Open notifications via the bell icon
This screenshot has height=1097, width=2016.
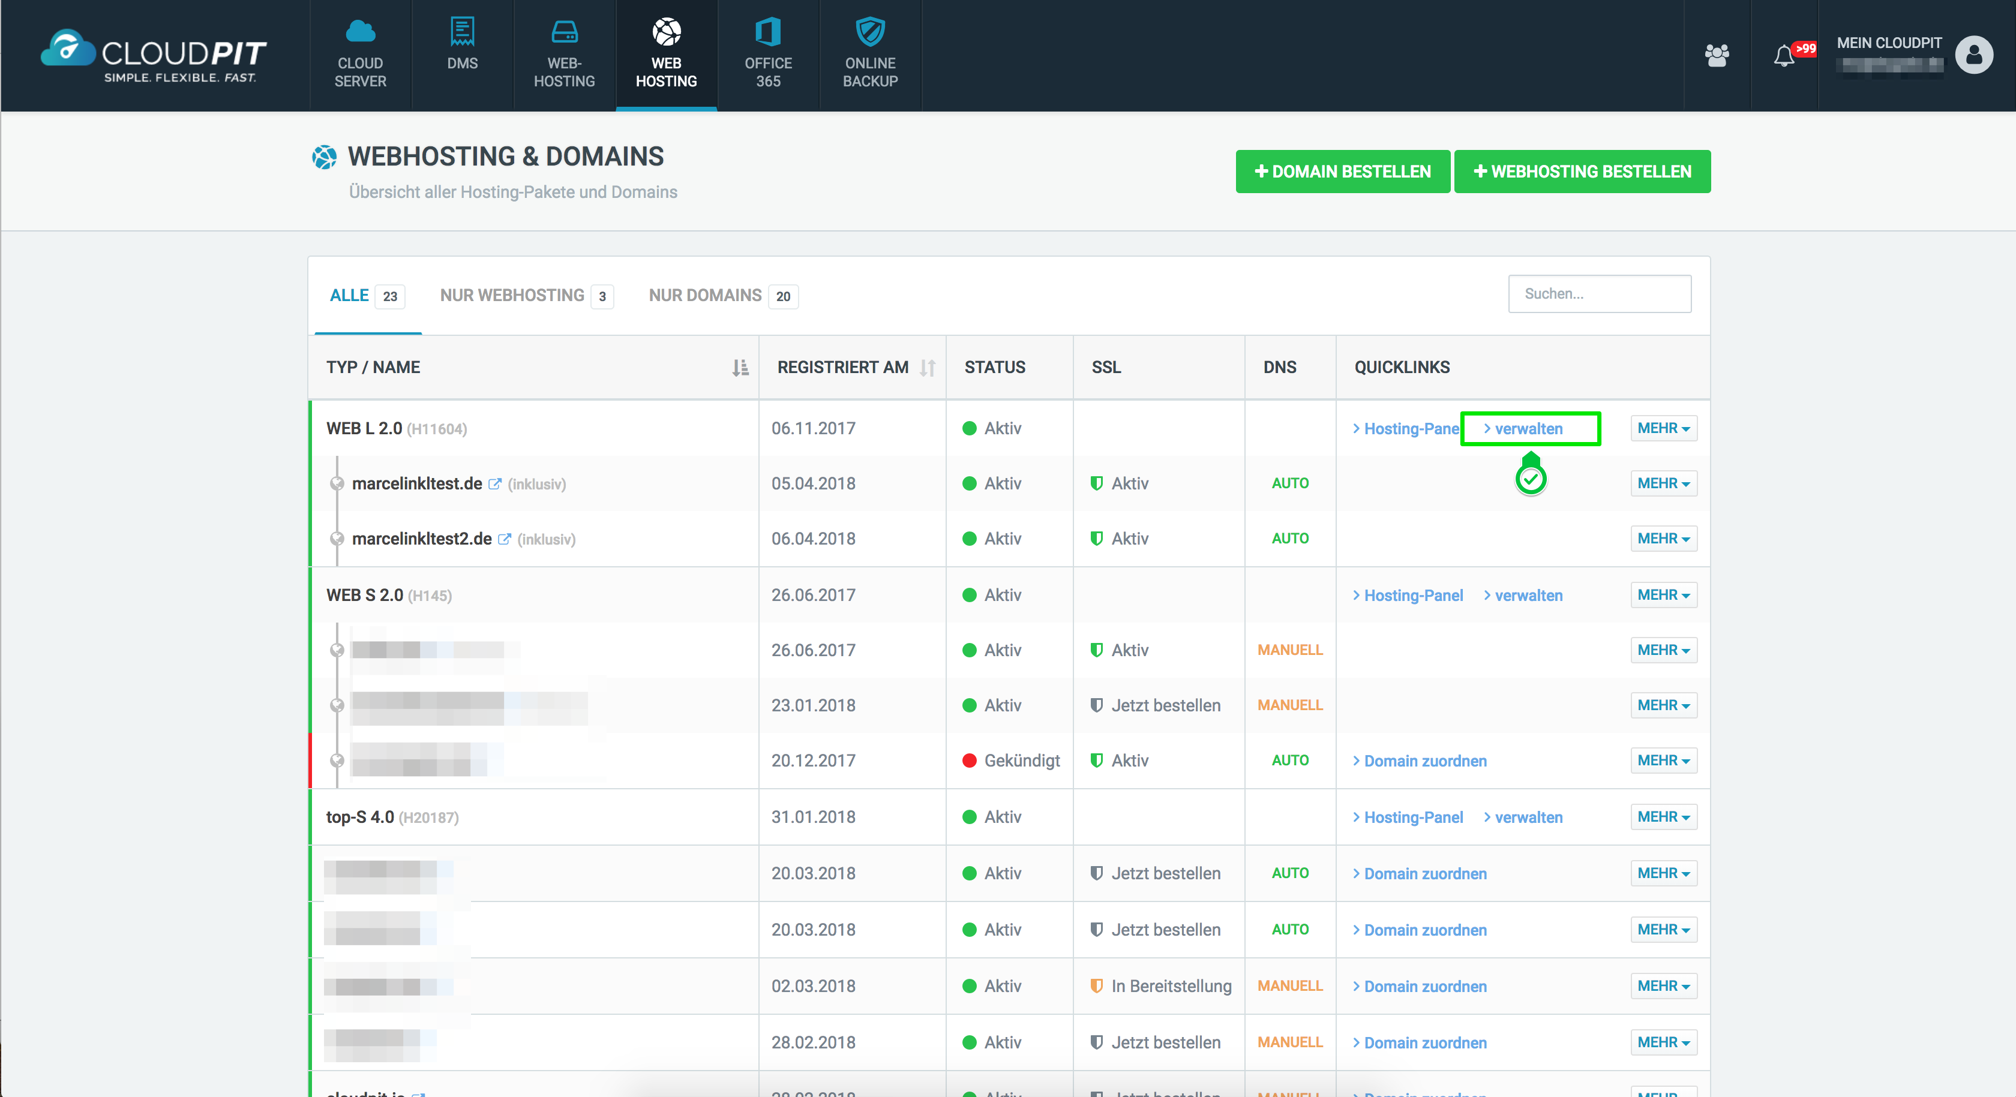coord(1785,55)
